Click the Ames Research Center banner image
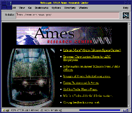 pos(64,36)
